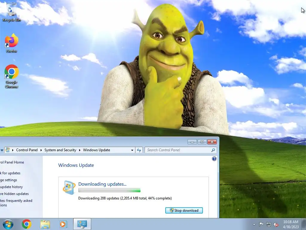Click the refresh button beside address bar

coord(139,150)
